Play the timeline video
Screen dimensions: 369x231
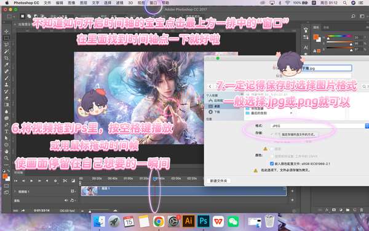pyautogui.click(x=31, y=180)
